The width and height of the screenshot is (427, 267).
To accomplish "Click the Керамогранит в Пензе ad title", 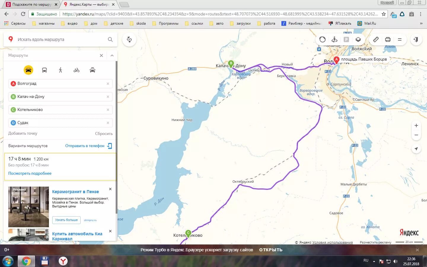I will click(76, 192).
